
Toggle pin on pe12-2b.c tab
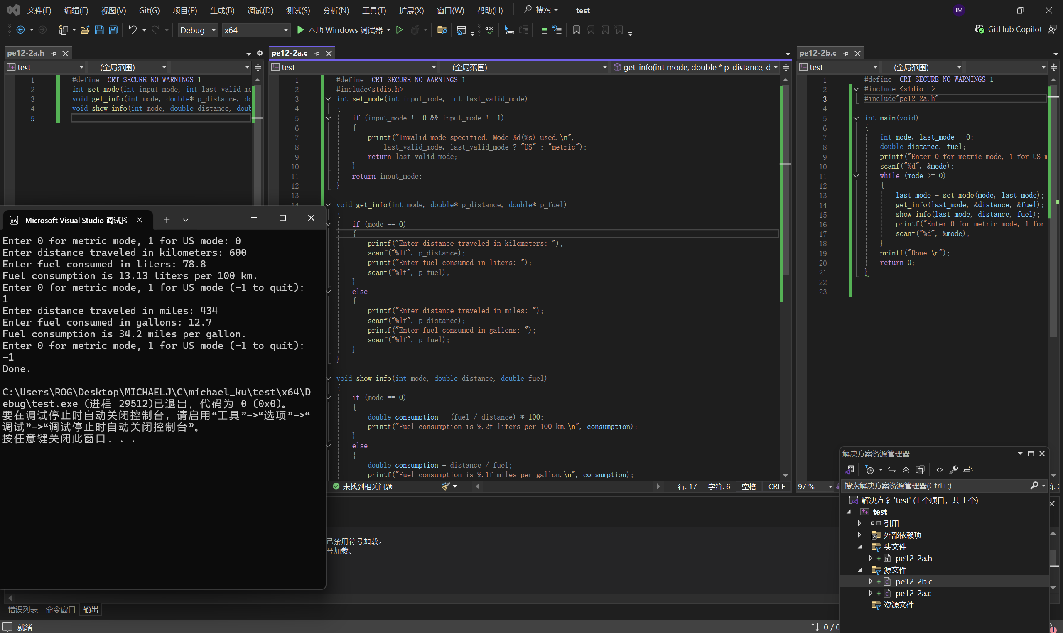pyautogui.click(x=846, y=53)
